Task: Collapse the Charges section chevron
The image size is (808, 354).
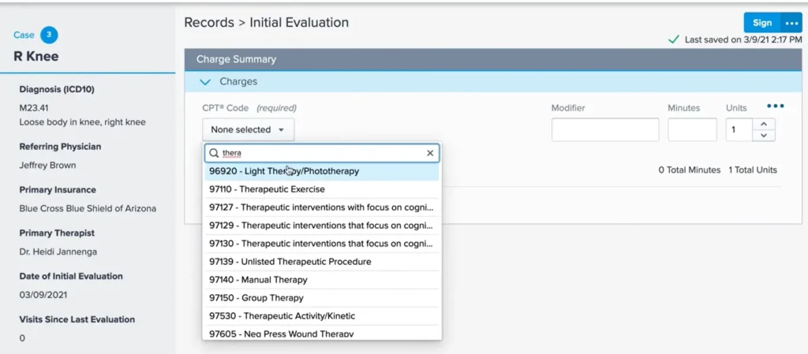Action: [x=205, y=82]
